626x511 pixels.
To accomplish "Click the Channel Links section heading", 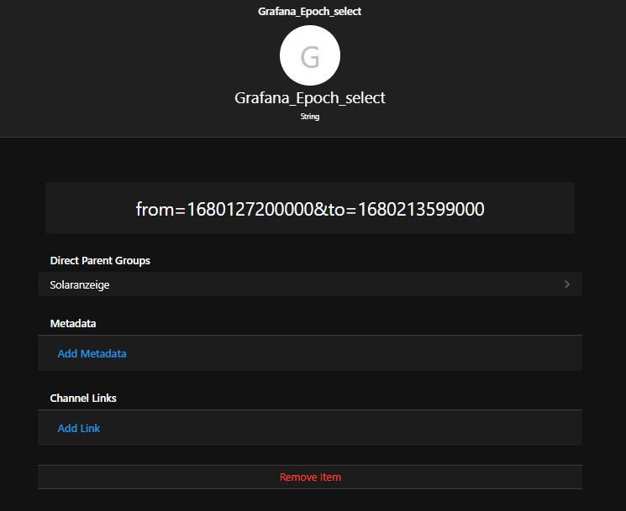I will 83,399.
